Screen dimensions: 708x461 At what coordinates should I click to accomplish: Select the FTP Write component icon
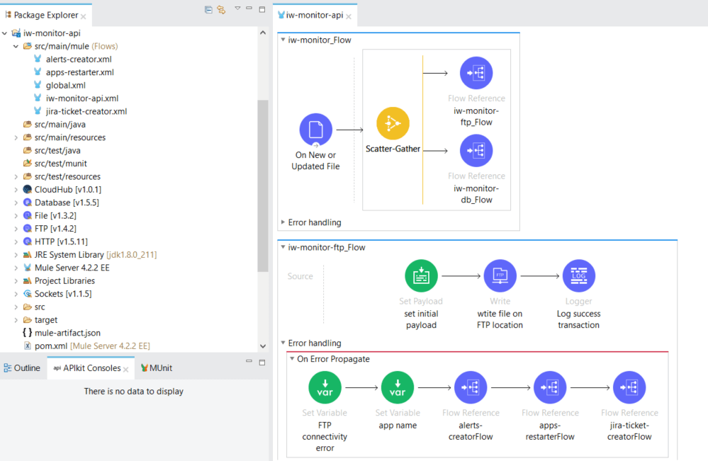(x=500, y=275)
